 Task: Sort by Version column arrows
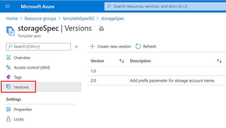click(x=122, y=61)
